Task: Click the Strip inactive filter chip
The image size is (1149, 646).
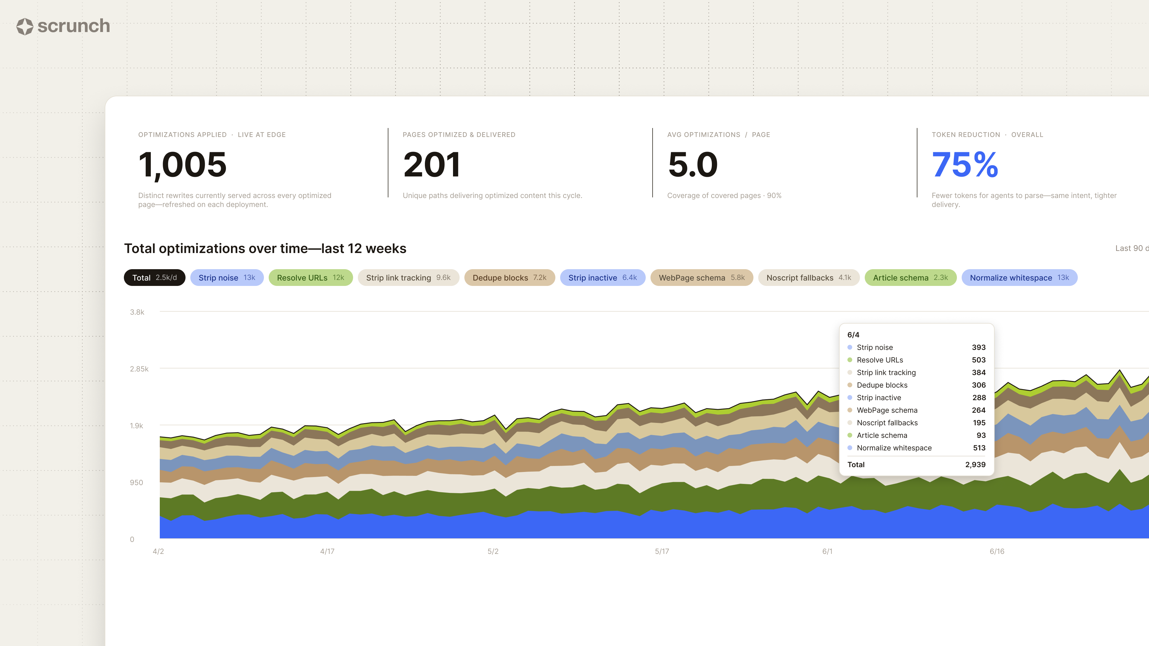Action: coord(603,278)
